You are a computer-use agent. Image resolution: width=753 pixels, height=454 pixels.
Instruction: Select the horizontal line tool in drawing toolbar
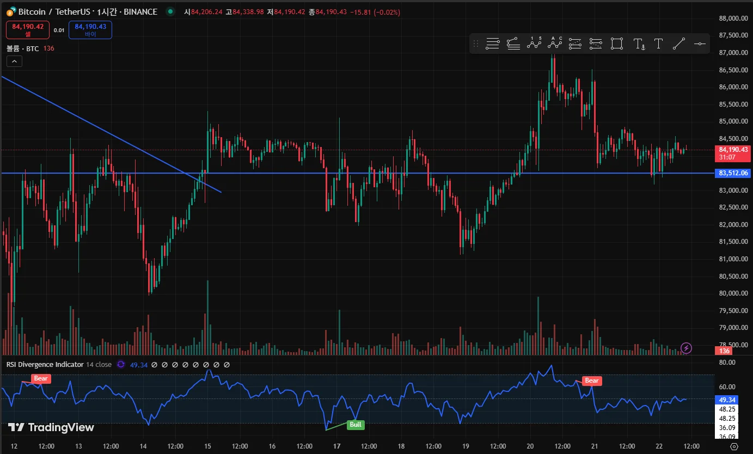[x=700, y=44]
